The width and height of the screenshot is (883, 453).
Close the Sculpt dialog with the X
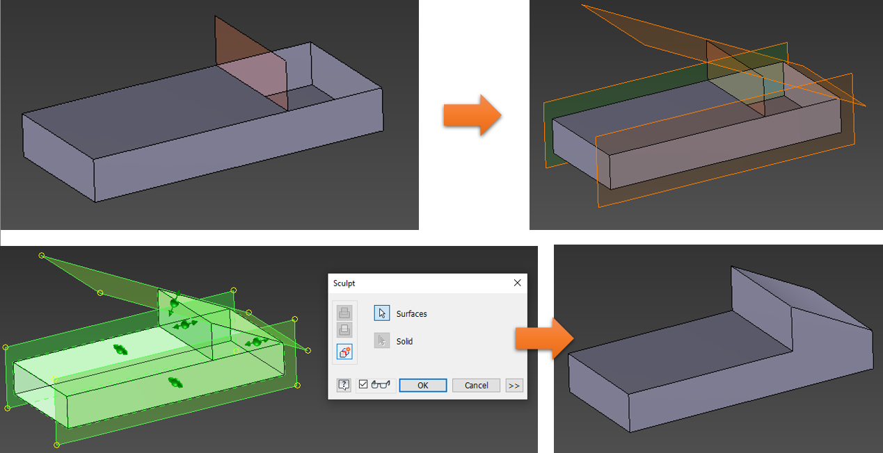518,283
